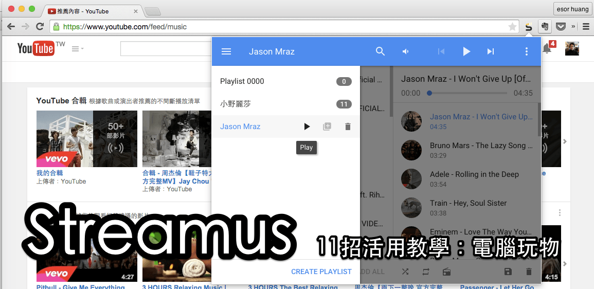Select Playlist 0000 in playlist list
The height and width of the screenshot is (289, 594).
pyautogui.click(x=285, y=81)
